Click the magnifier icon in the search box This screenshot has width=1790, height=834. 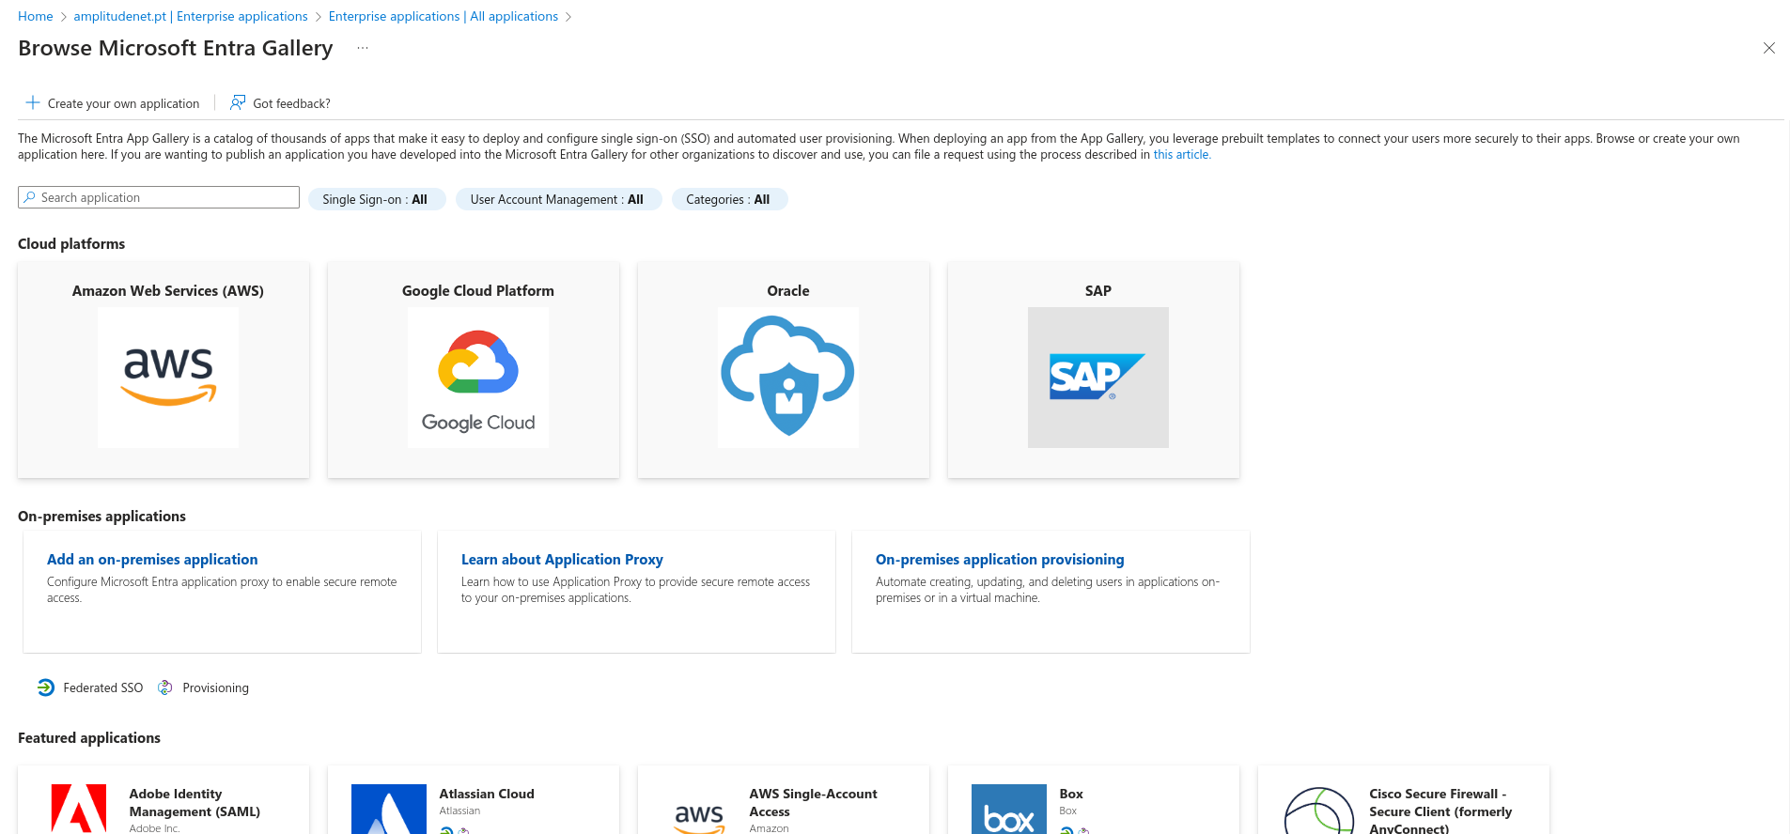[x=30, y=197]
